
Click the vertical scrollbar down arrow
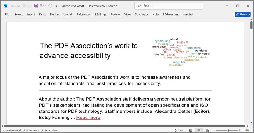pos(251,123)
